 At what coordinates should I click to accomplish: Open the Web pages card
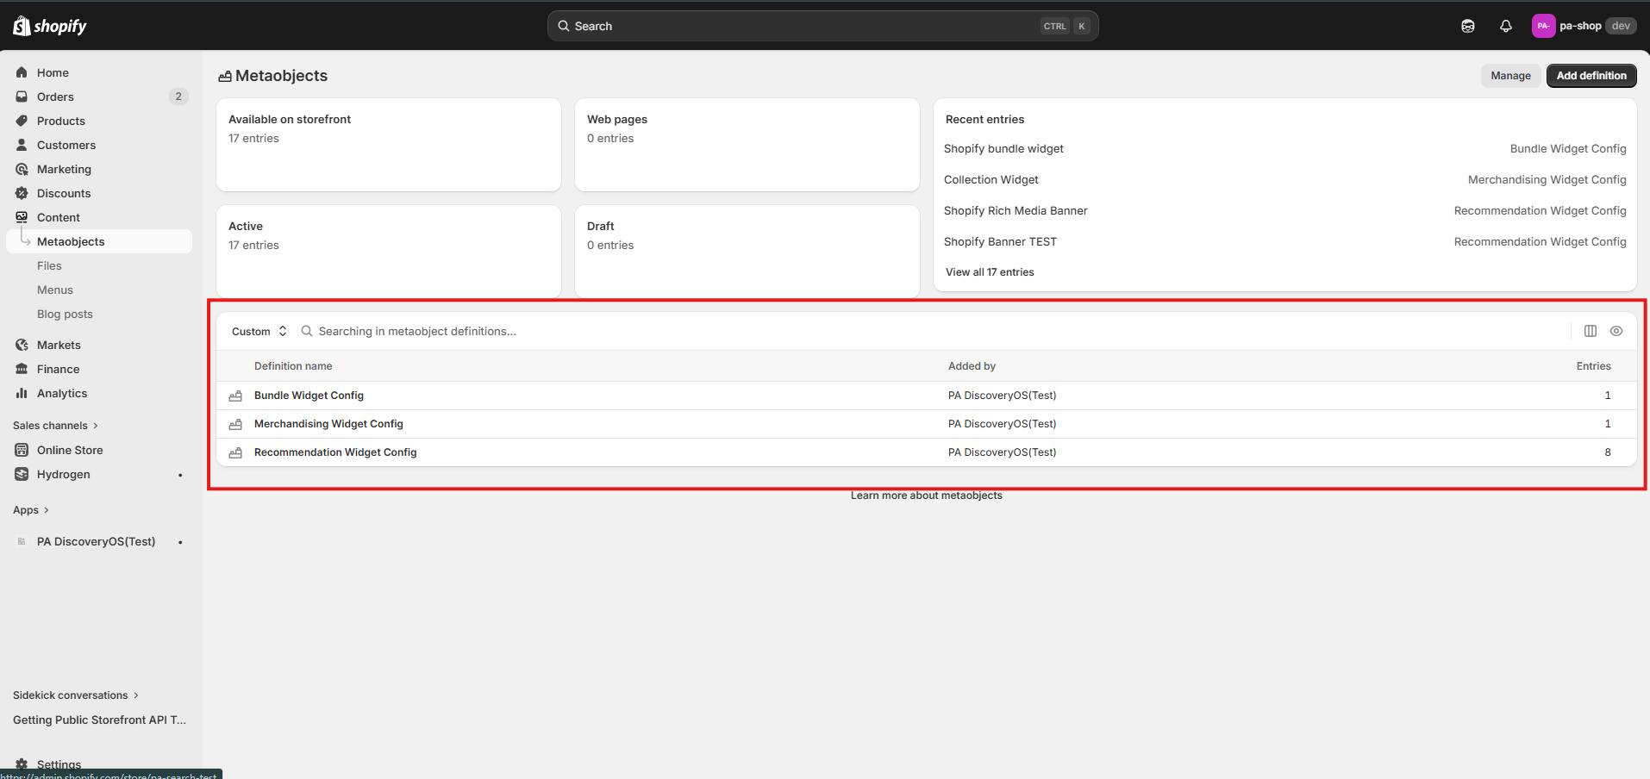pyautogui.click(x=747, y=145)
